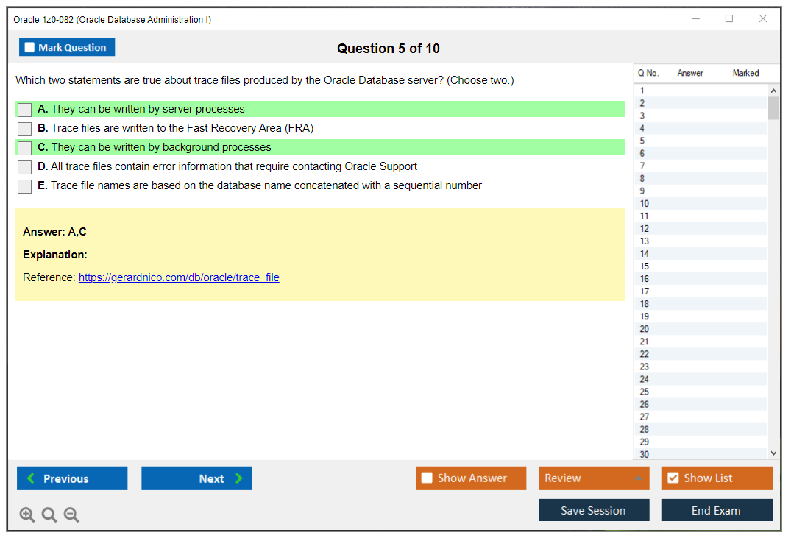Click the Show List checkmark icon

(x=673, y=478)
